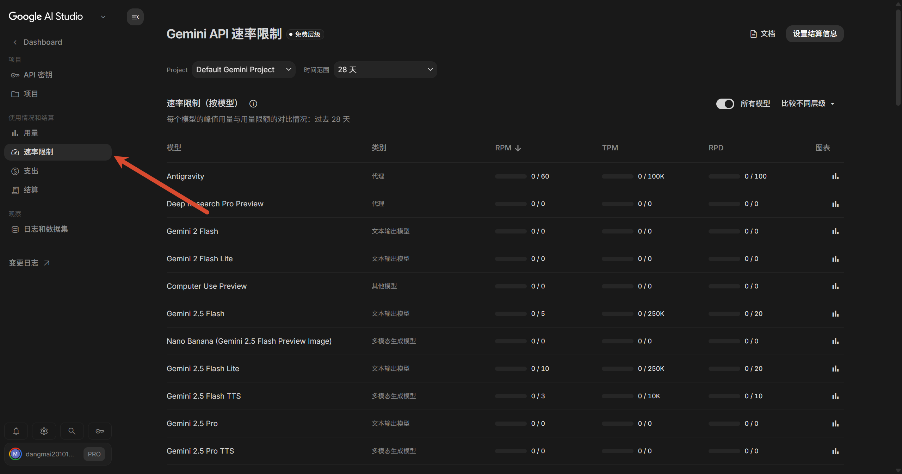View chart for Computer Use Preview
902x474 pixels.
[835, 286]
